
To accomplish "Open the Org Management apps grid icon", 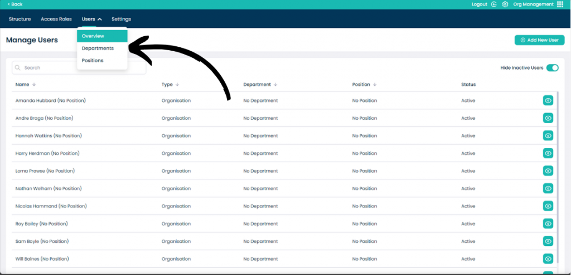I will click(560, 4).
